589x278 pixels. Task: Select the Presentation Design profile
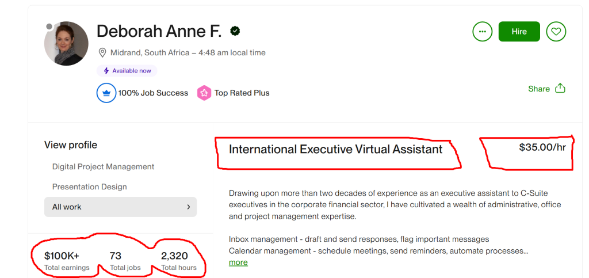click(89, 186)
